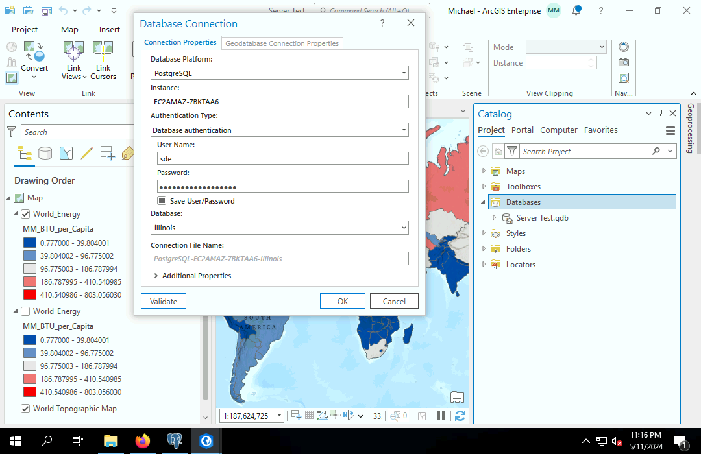Switch to Favorites tab in Catalog
The width and height of the screenshot is (701, 454).
point(600,130)
